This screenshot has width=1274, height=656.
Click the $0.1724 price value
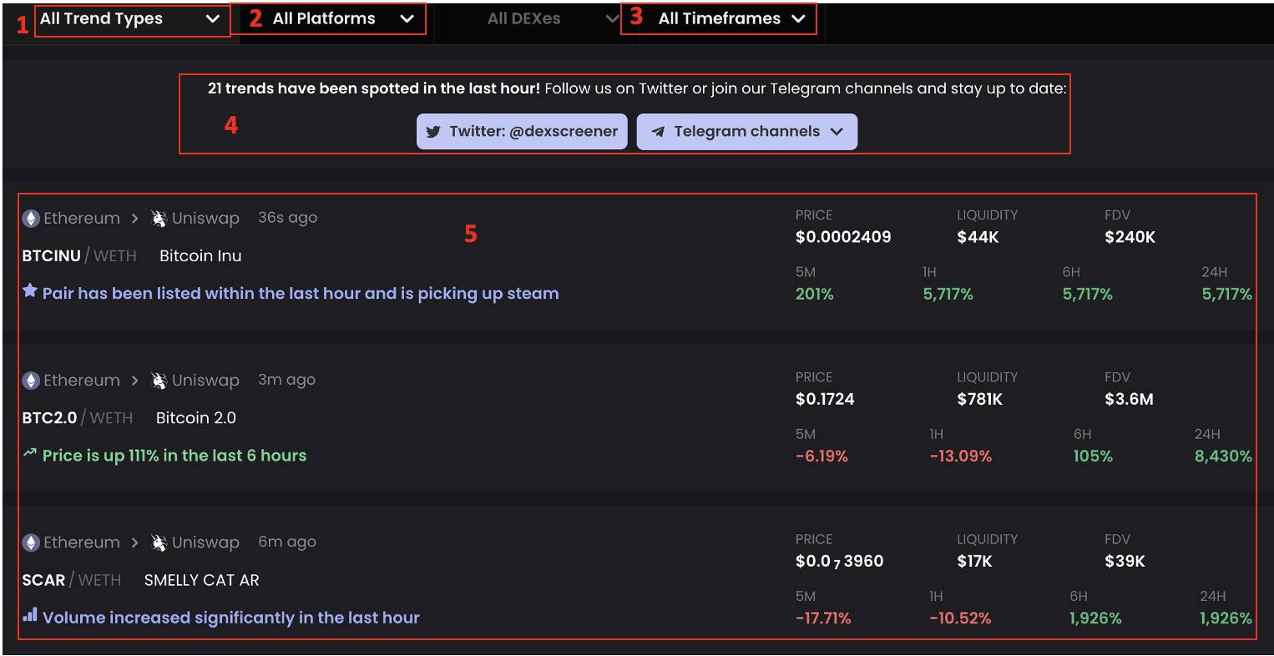click(x=825, y=399)
